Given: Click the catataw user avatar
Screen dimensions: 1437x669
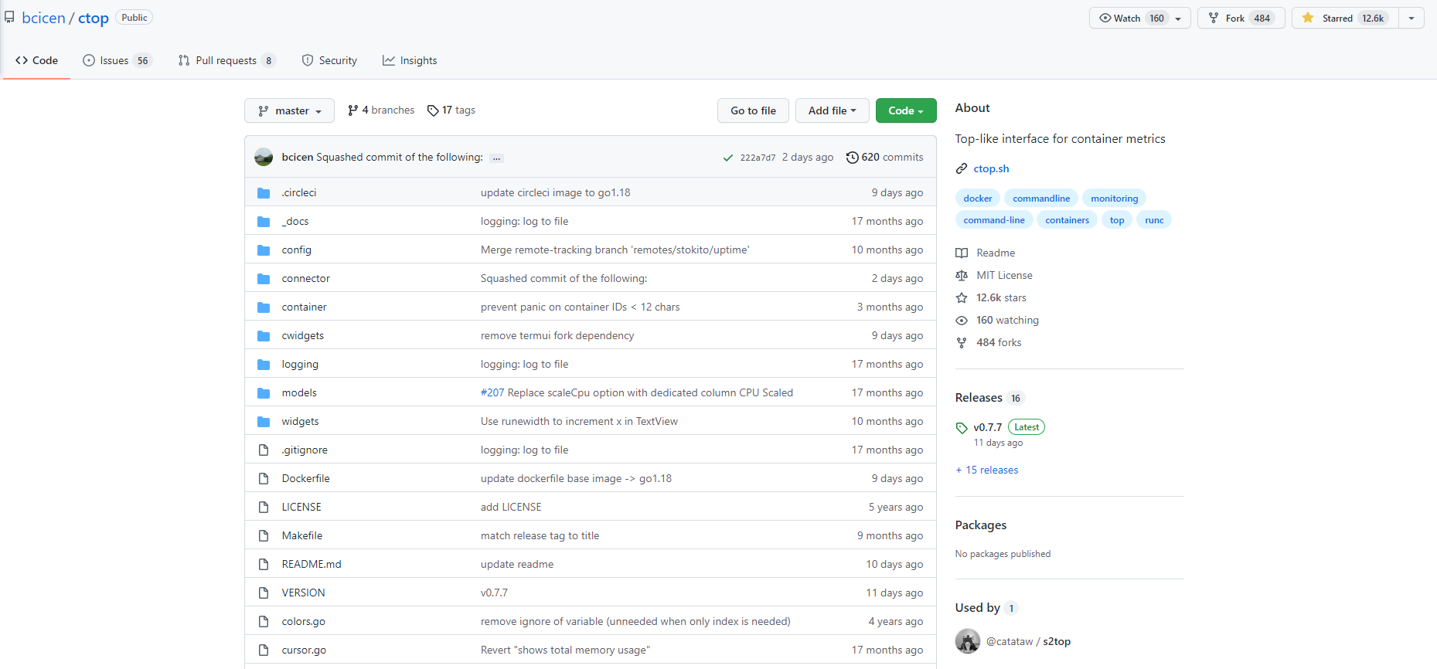Looking at the screenshot, I should tap(968, 641).
